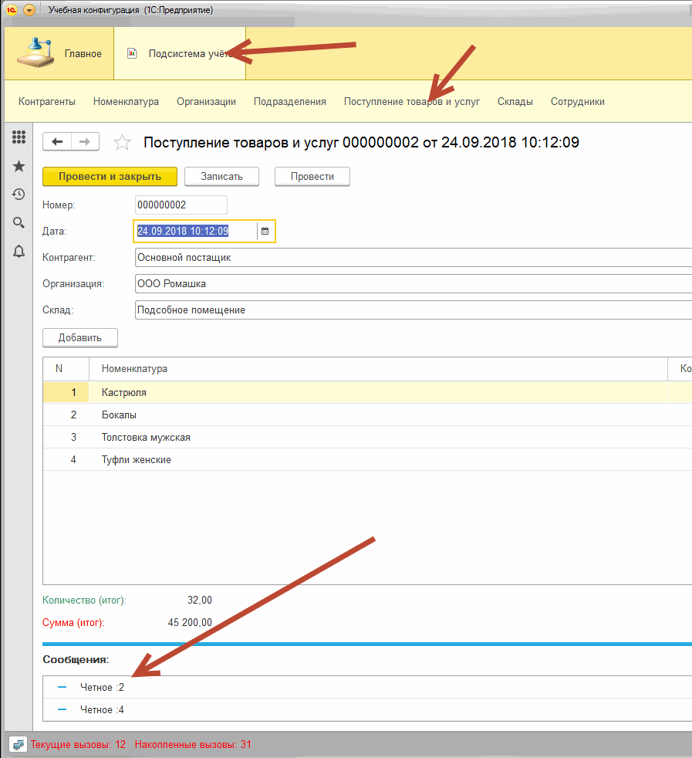Viewport: 692px width, 758px height.
Task: Open Номенклатура in navigation bar
Action: 126,101
